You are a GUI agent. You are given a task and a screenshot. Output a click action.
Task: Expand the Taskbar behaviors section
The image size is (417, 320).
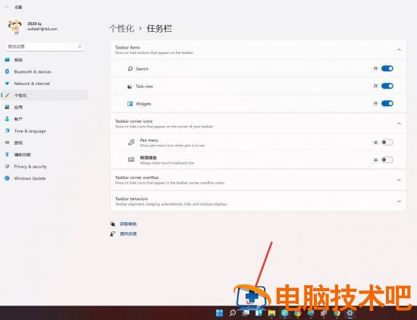click(399, 202)
